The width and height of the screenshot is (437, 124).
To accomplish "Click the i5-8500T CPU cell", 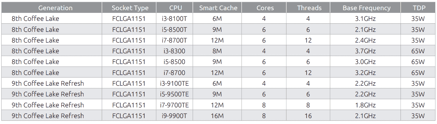I will (174, 29).
